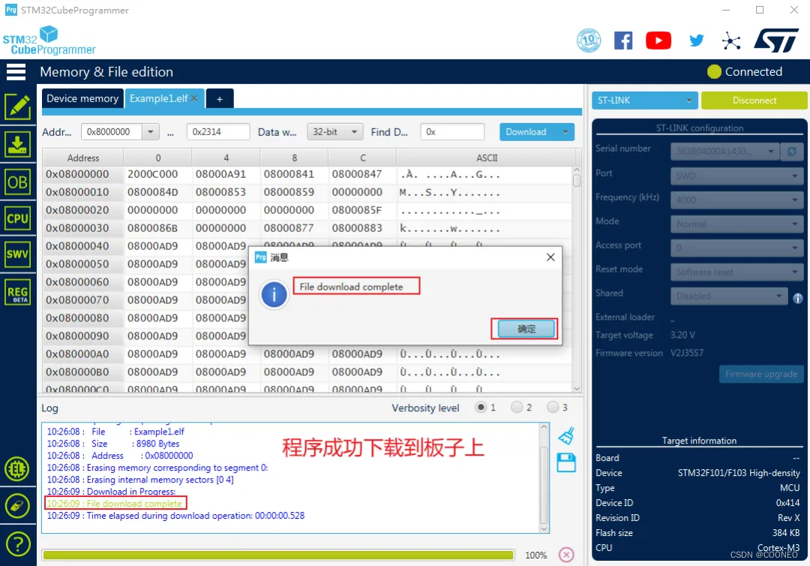Click the Shared info icon
810x566 pixels.
pos(797,298)
